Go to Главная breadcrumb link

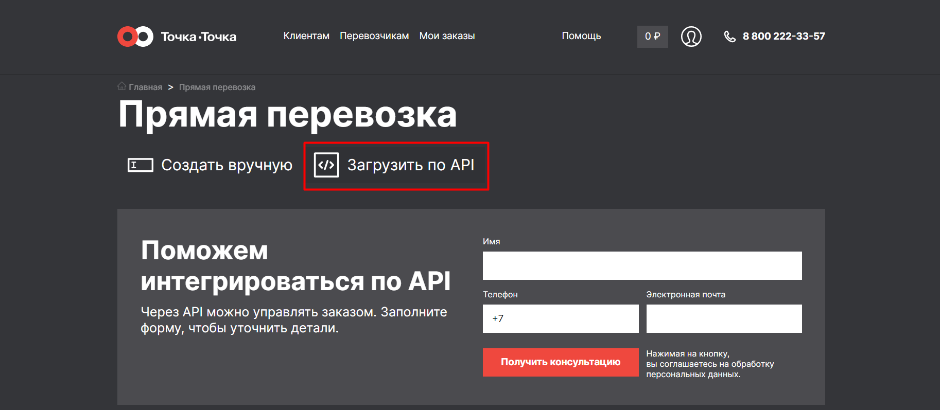145,87
